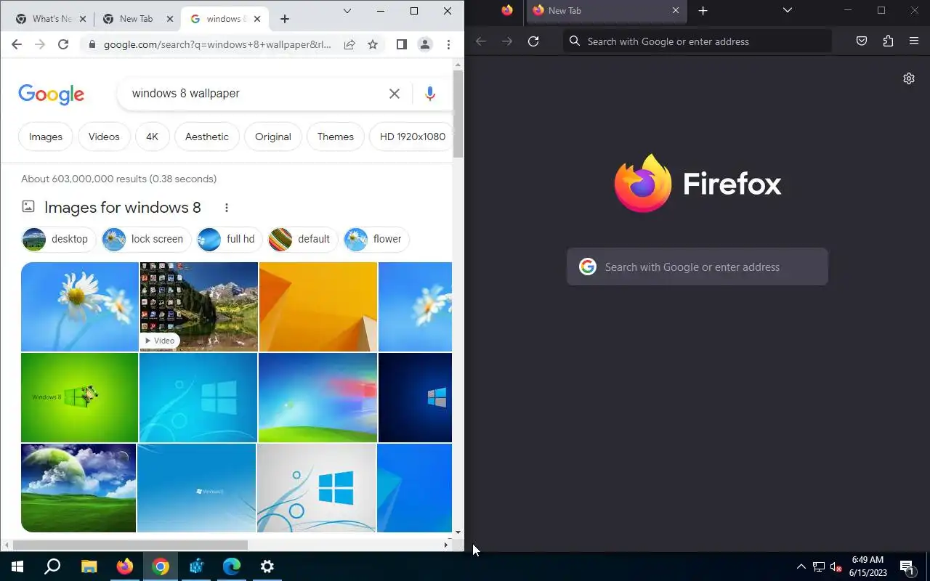
Task: Click Chrome address bar URL
Action: click(217, 44)
